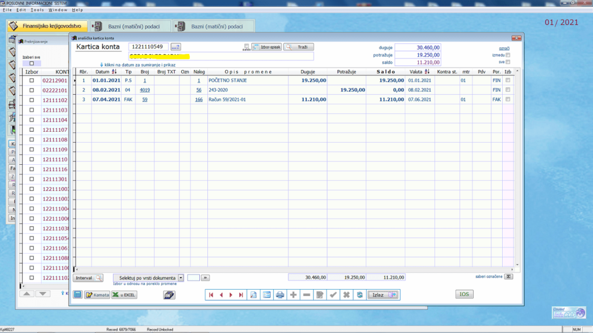This screenshot has width=593, height=333.
Task: Check the box for konto 02222101
Action: point(32,90)
